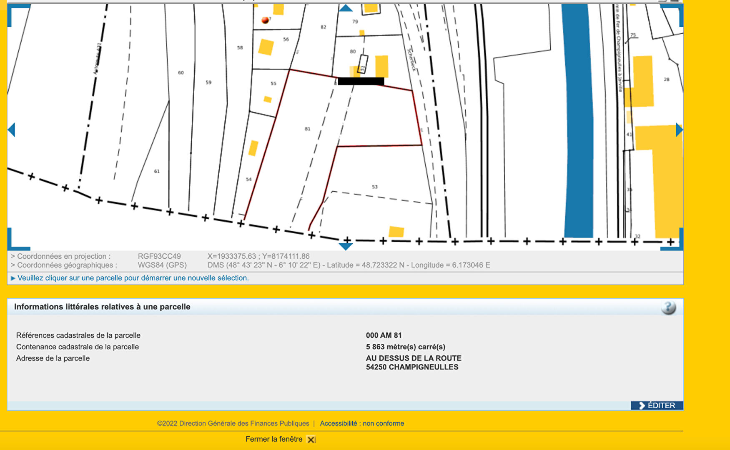Pan the map left using the left arrow

point(11,130)
